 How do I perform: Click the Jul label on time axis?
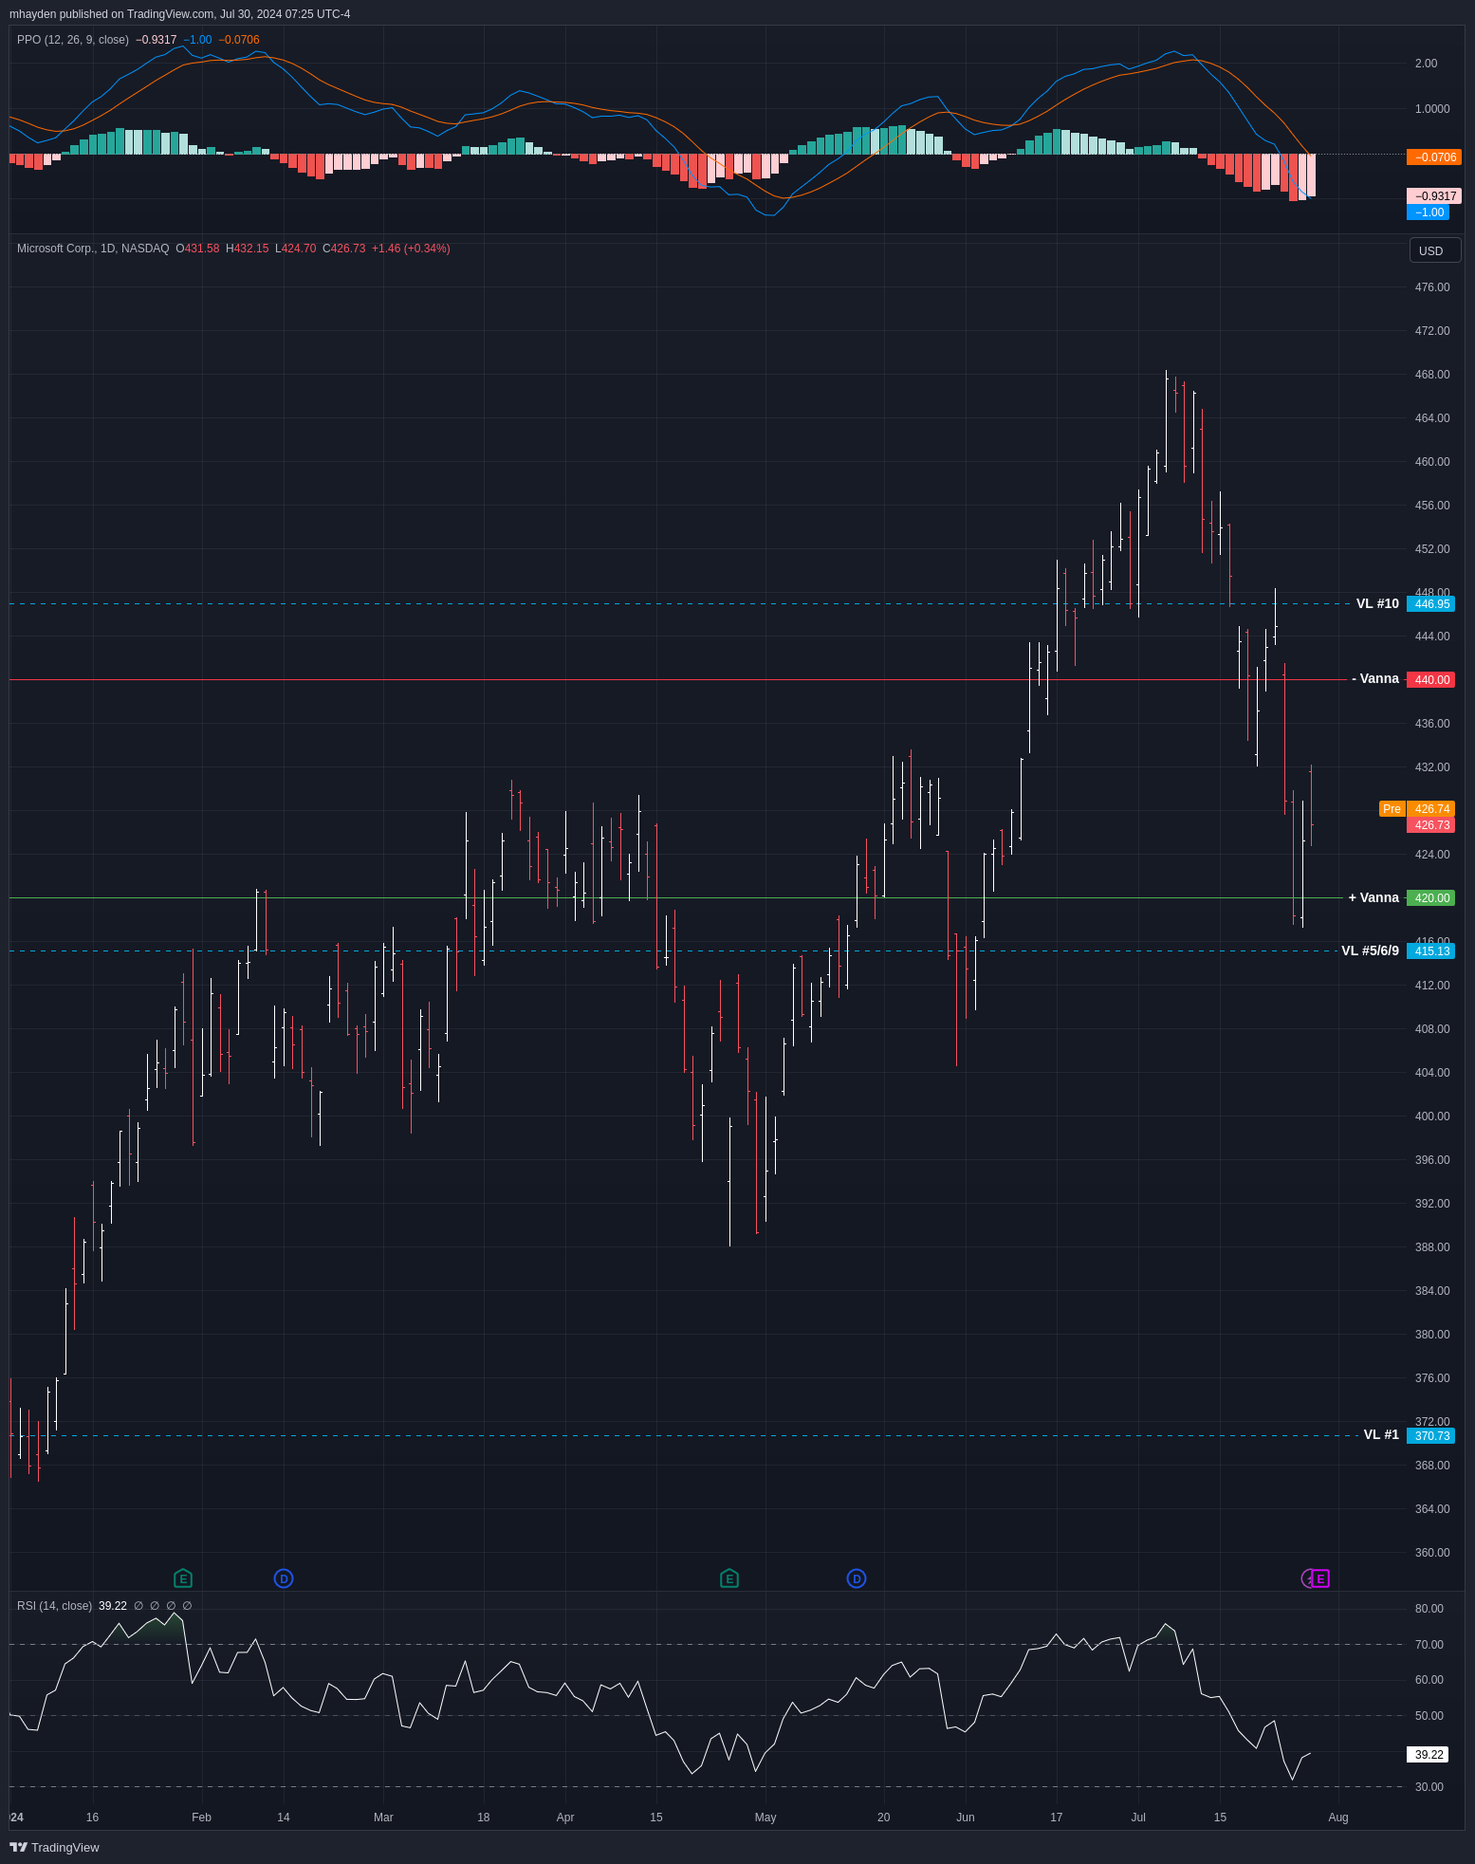(x=1138, y=1818)
